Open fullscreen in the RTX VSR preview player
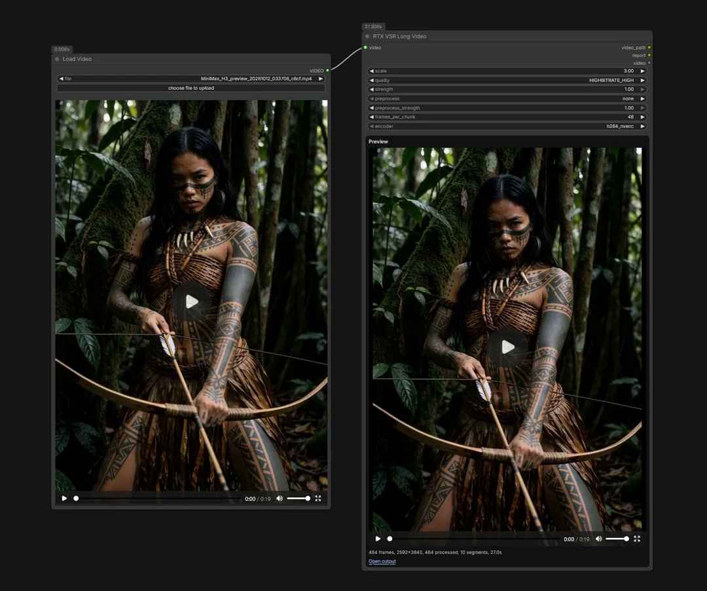707x591 pixels. (x=637, y=539)
